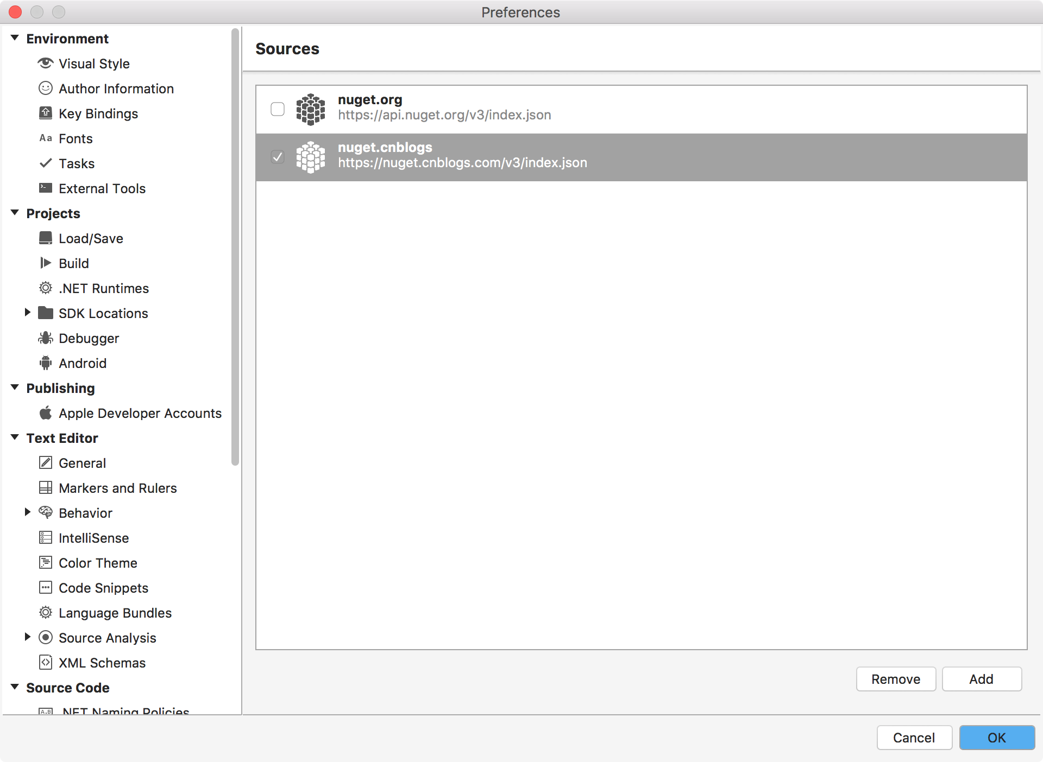Image resolution: width=1043 pixels, height=762 pixels.
Task: Select Apple Developer Accounts
Action: [140, 413]
